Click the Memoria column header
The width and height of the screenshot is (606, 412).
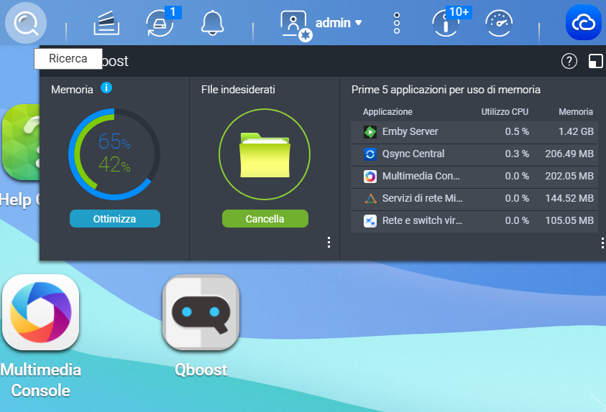(576, 112)
